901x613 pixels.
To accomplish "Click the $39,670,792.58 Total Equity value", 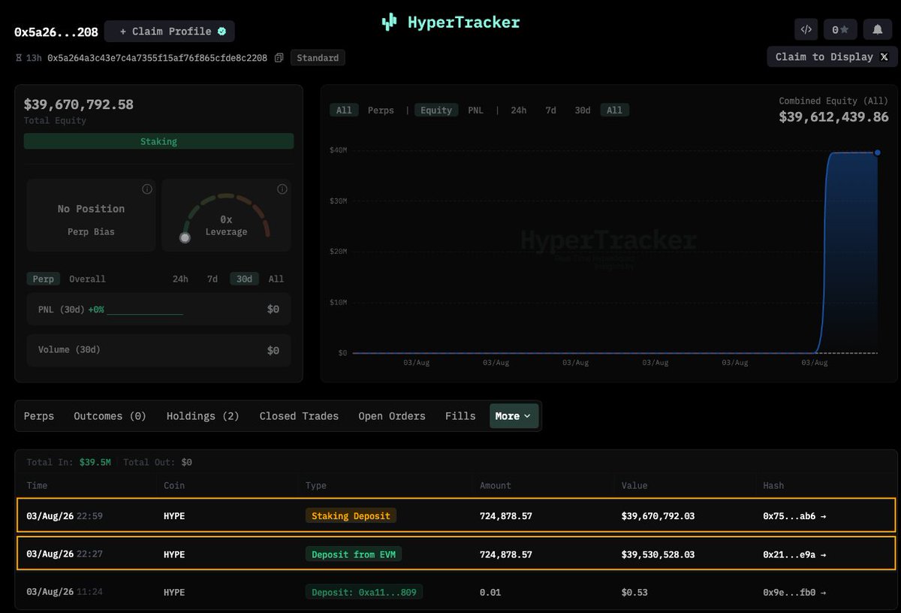I will [x=79, y=104].
